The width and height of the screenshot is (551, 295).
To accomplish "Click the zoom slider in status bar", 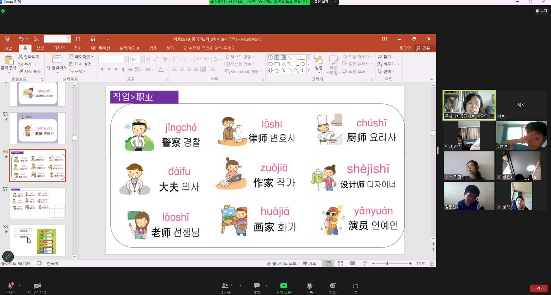I will pos(387,264).
